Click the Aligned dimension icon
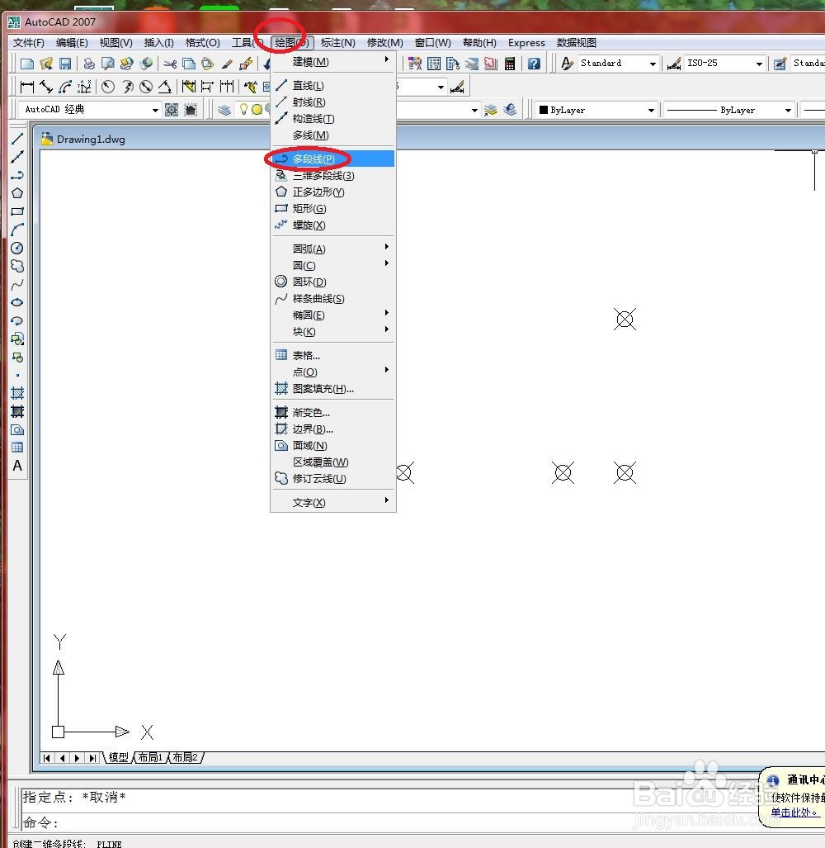825x848 pixels. pyautogui.click(x=46, y=87)
